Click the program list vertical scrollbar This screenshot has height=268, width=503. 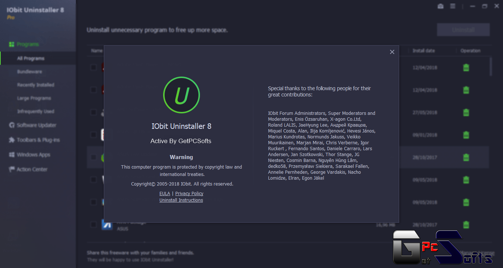490,66
